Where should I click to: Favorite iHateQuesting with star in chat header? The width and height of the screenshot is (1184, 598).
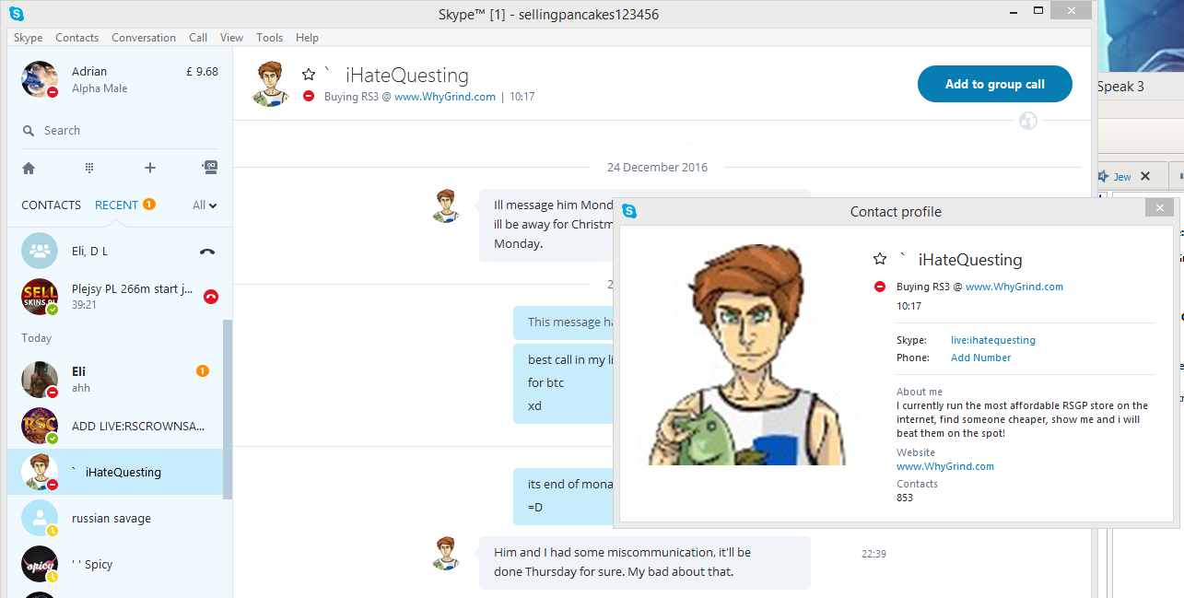309,75
